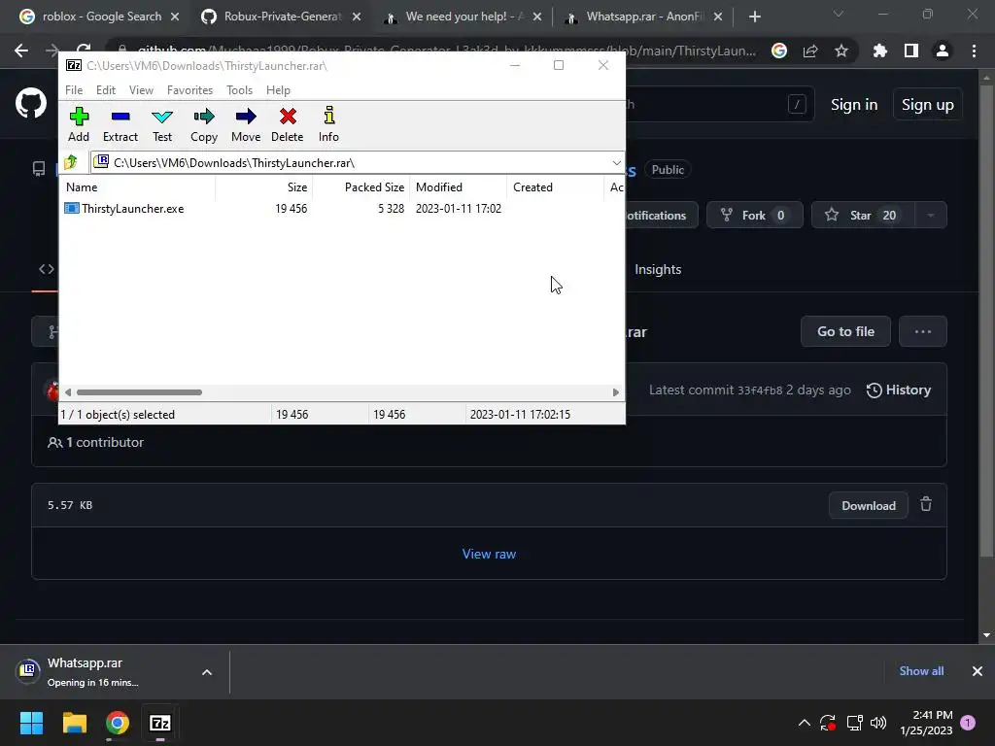Open a new Chrome tab
This screenshot has width=995, height=746.
[754, 17]
